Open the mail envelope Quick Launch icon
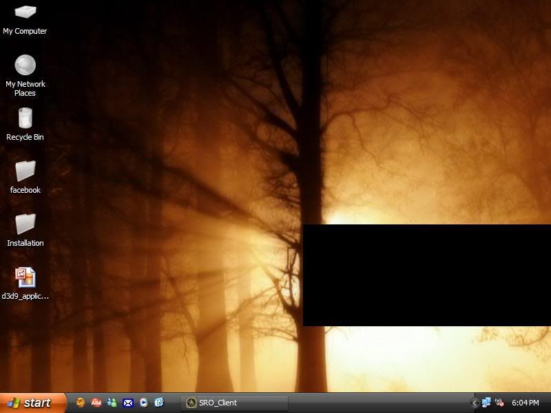 click(127, 403)
